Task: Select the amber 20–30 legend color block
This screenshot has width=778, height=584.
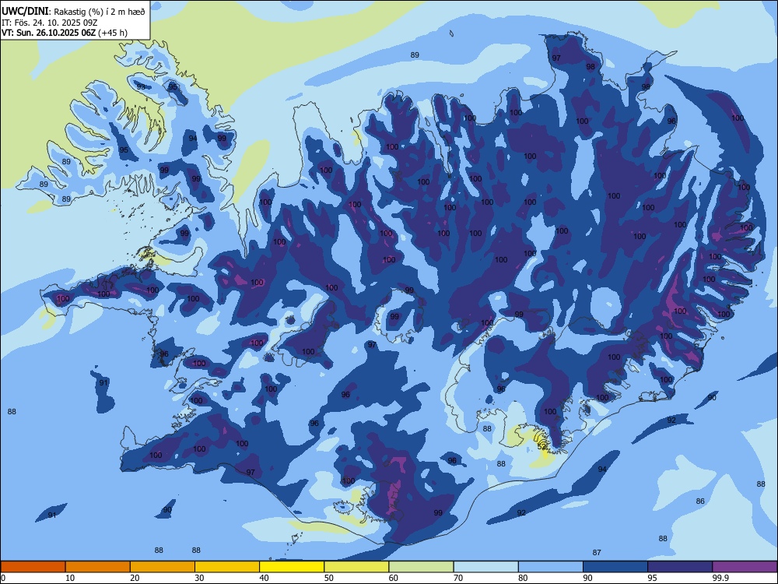Action: pos(163,567)
